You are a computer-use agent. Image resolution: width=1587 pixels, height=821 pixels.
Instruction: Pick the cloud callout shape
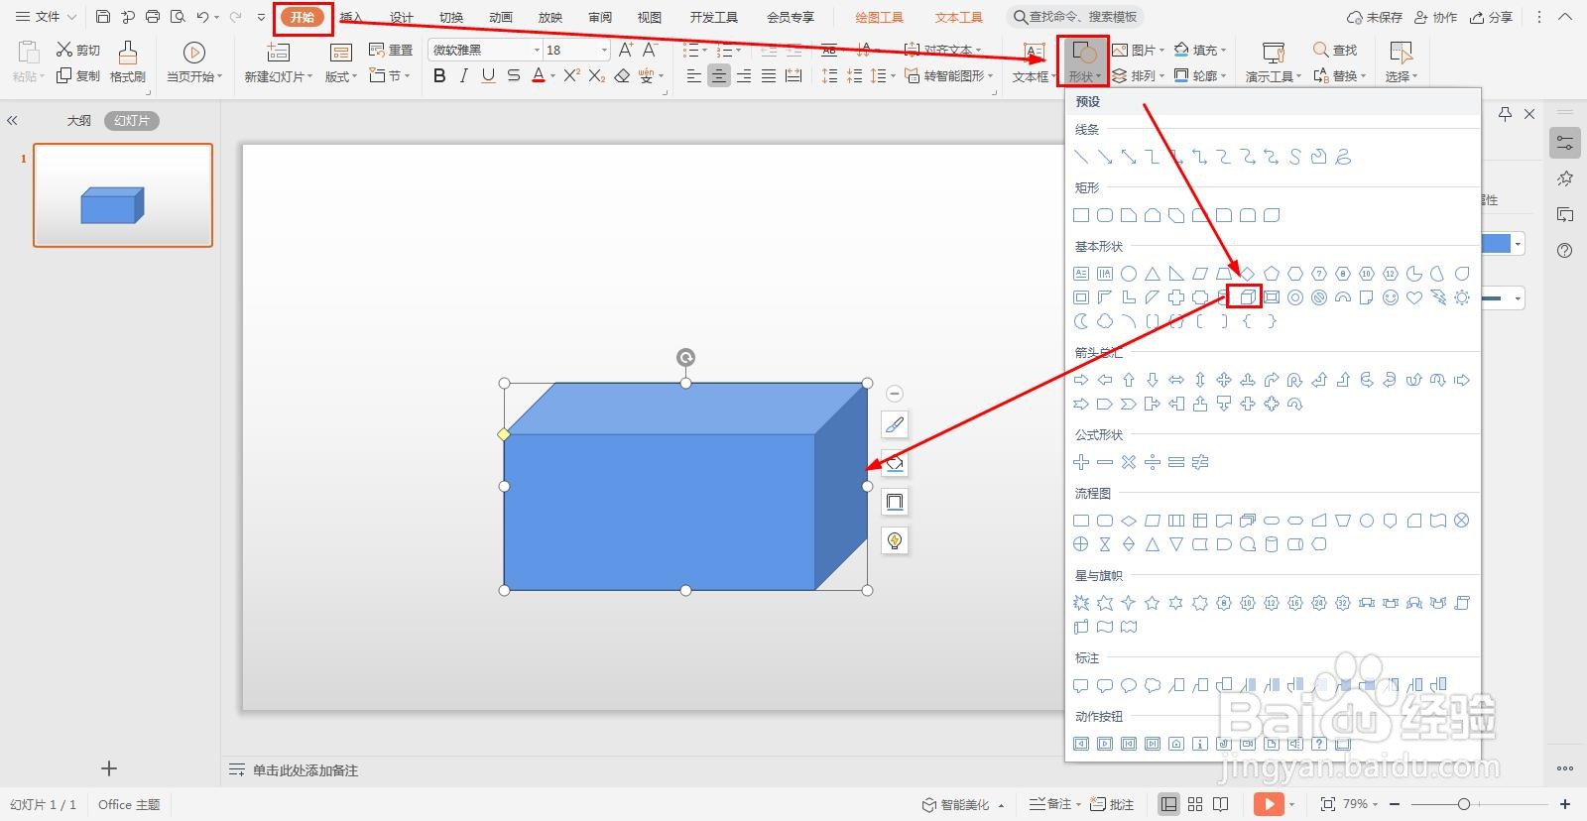click(x=1153, y=685)
